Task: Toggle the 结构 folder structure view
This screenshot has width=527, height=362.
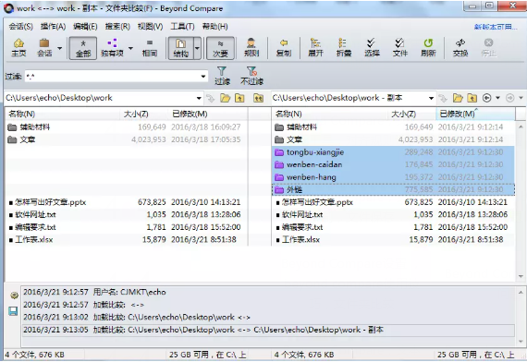Action: (x=180, y=48)
